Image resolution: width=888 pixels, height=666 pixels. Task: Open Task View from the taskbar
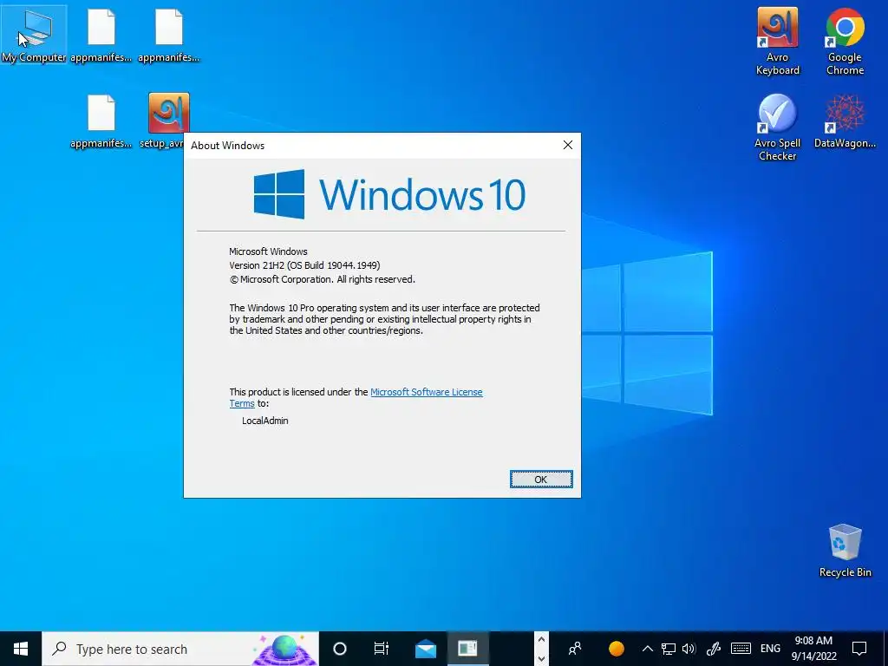(382, 649)
